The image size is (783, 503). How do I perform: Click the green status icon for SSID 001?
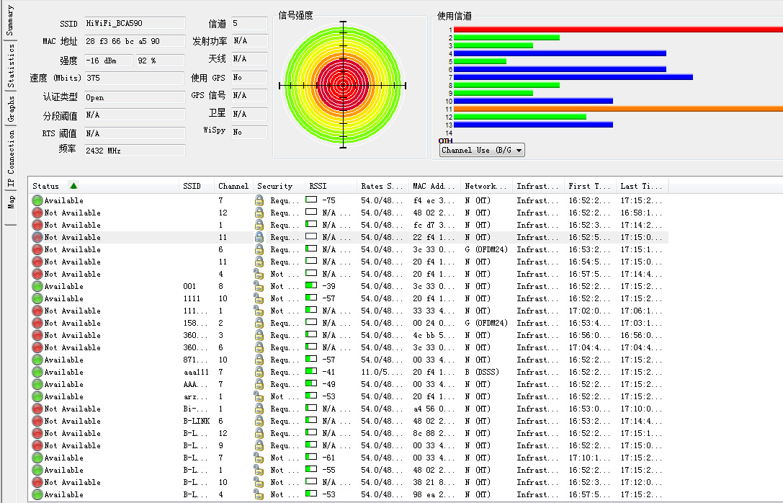pos(37,286)
